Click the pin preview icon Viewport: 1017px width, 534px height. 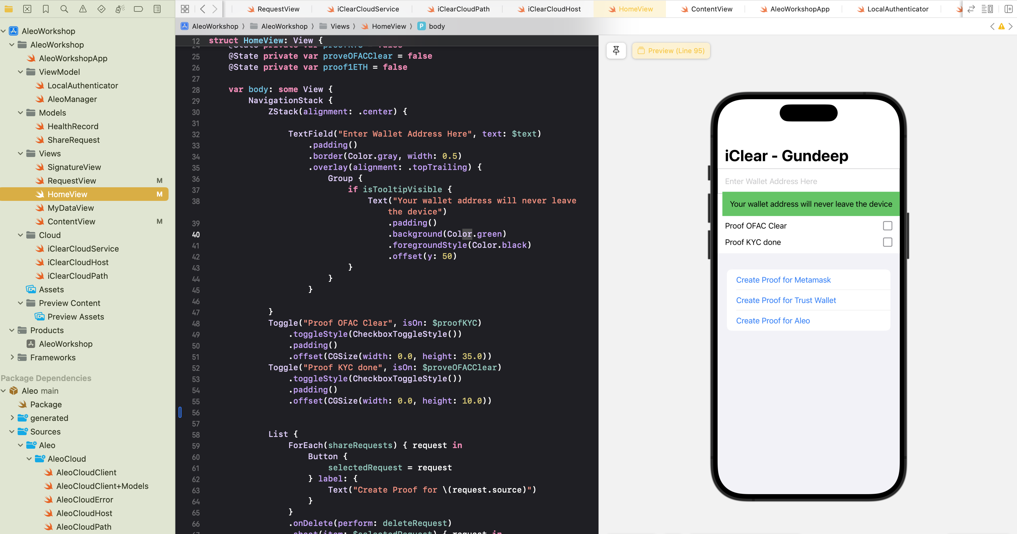coord(616,50)
